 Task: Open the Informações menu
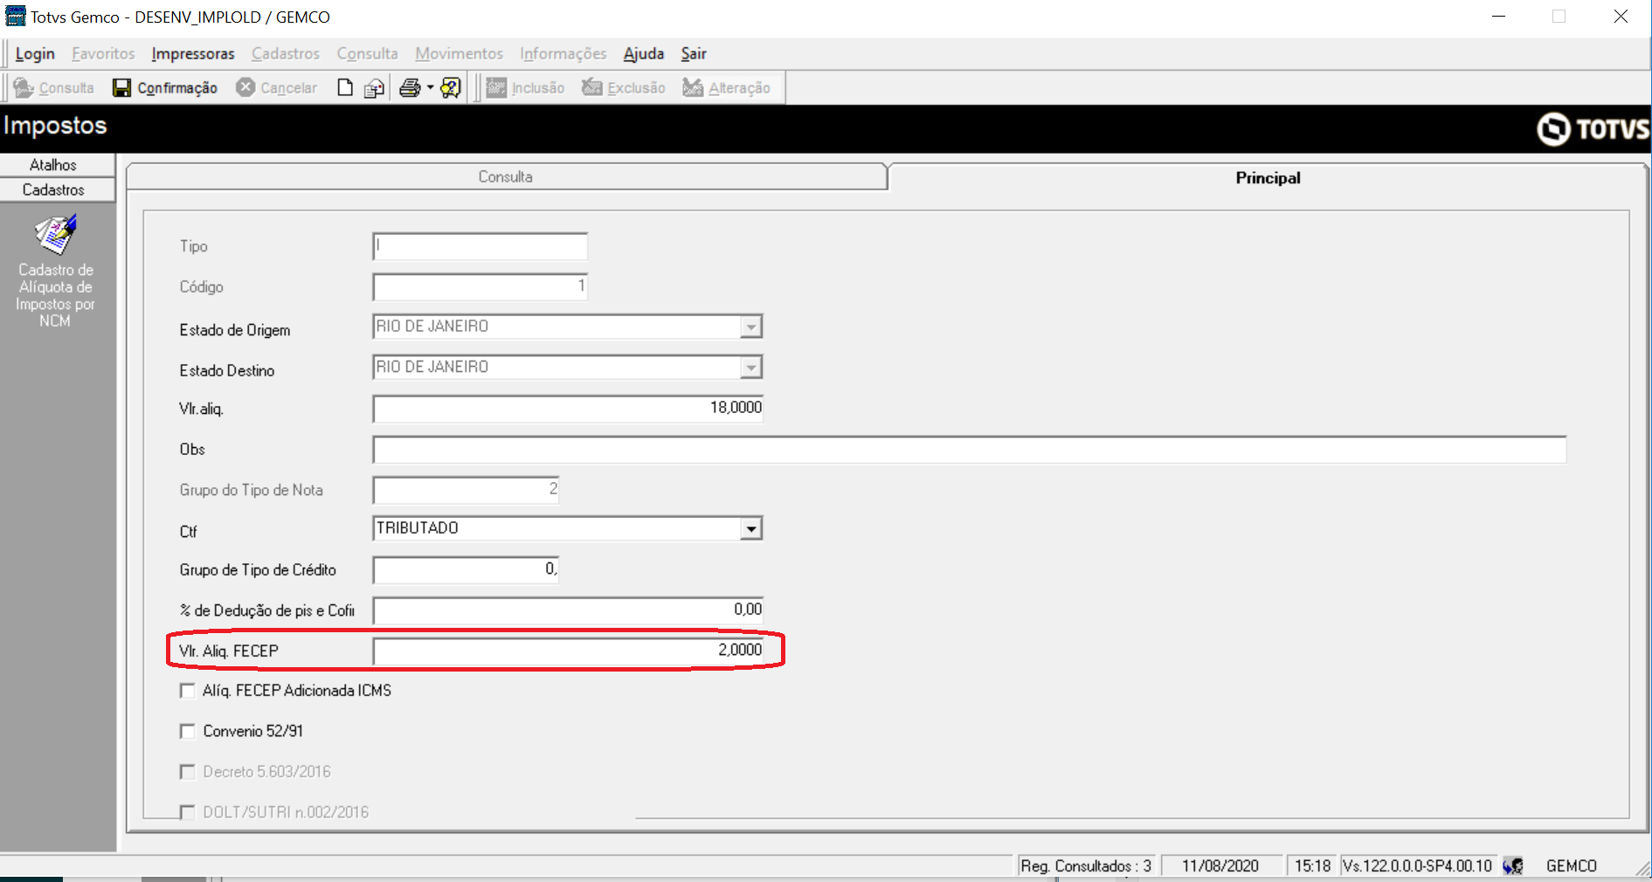[x=563, y=53]
